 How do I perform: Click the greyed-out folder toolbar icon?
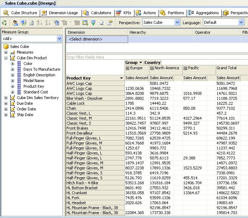pyautogui.click(x=77, y=23)
